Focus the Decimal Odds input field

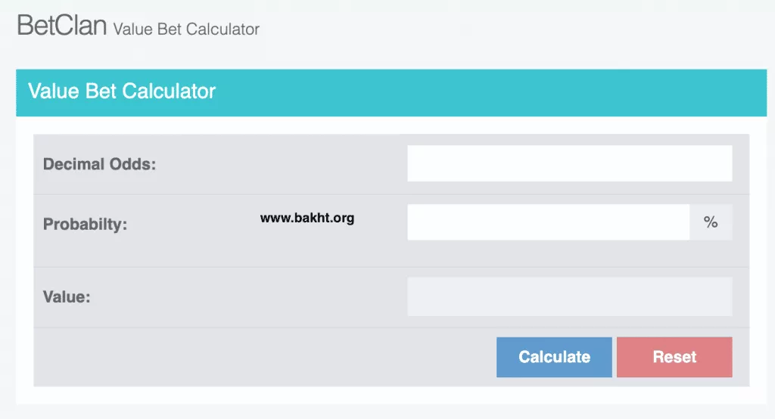coord(569,163)
